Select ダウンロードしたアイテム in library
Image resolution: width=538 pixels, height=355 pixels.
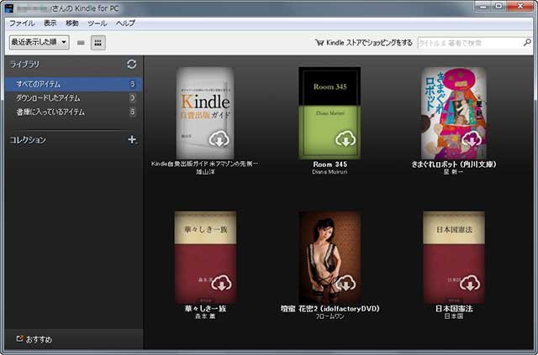click(x=73, y=98)
